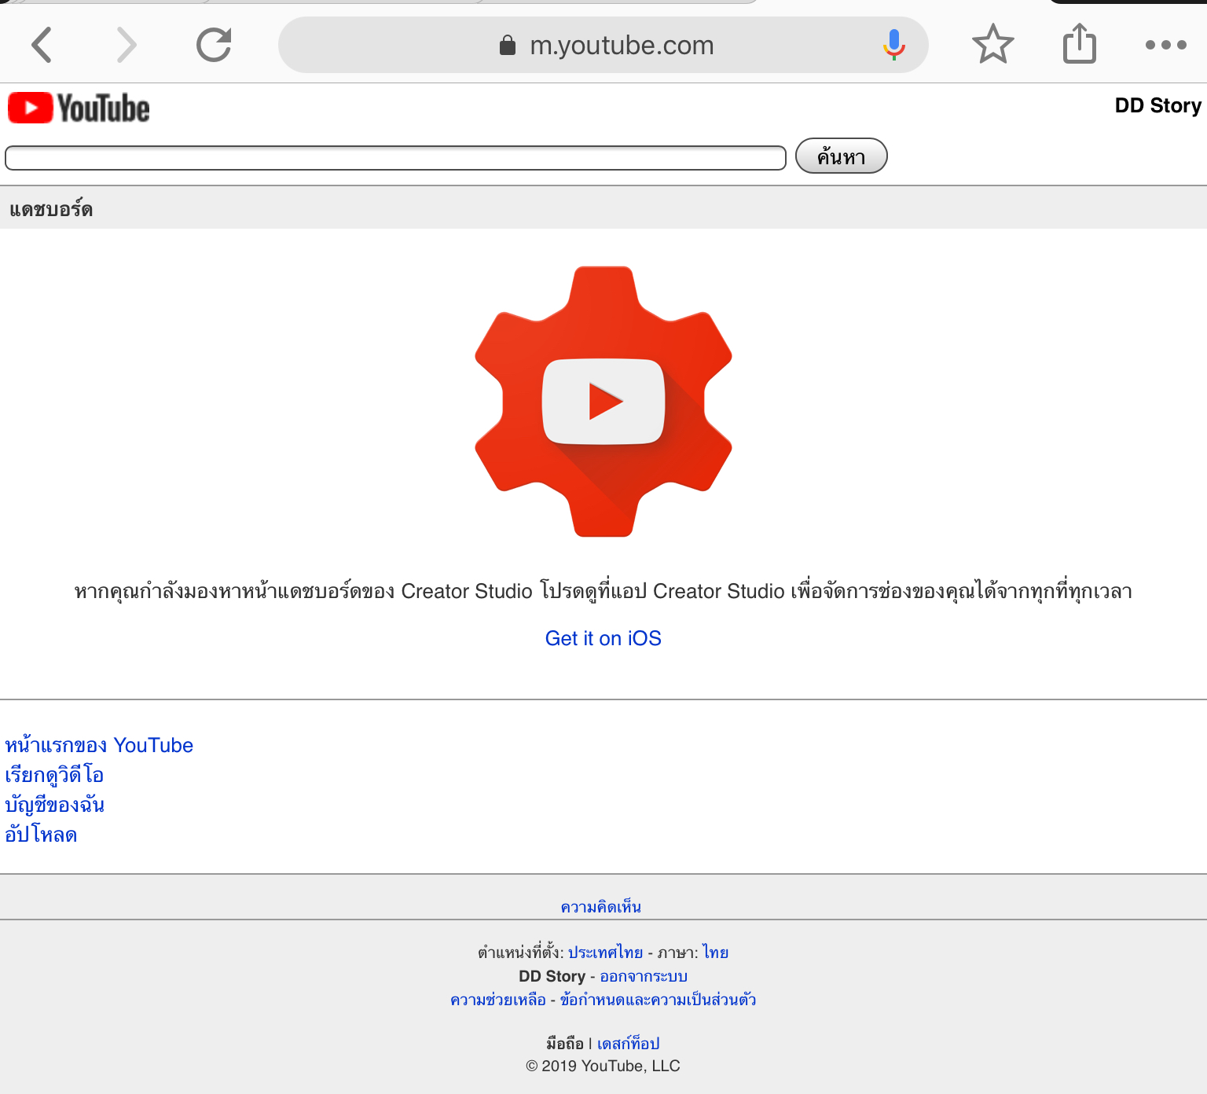Image resolution: width=1207 pixels, height=1094 pixels.
Task: Change location via ประเทศไทย link
Action: pyautogui.click(x=605, y=953)
